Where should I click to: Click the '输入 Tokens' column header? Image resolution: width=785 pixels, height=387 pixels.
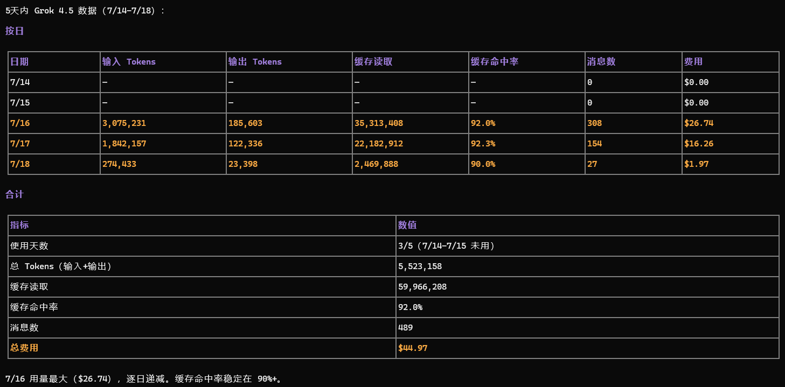(129, 62)
